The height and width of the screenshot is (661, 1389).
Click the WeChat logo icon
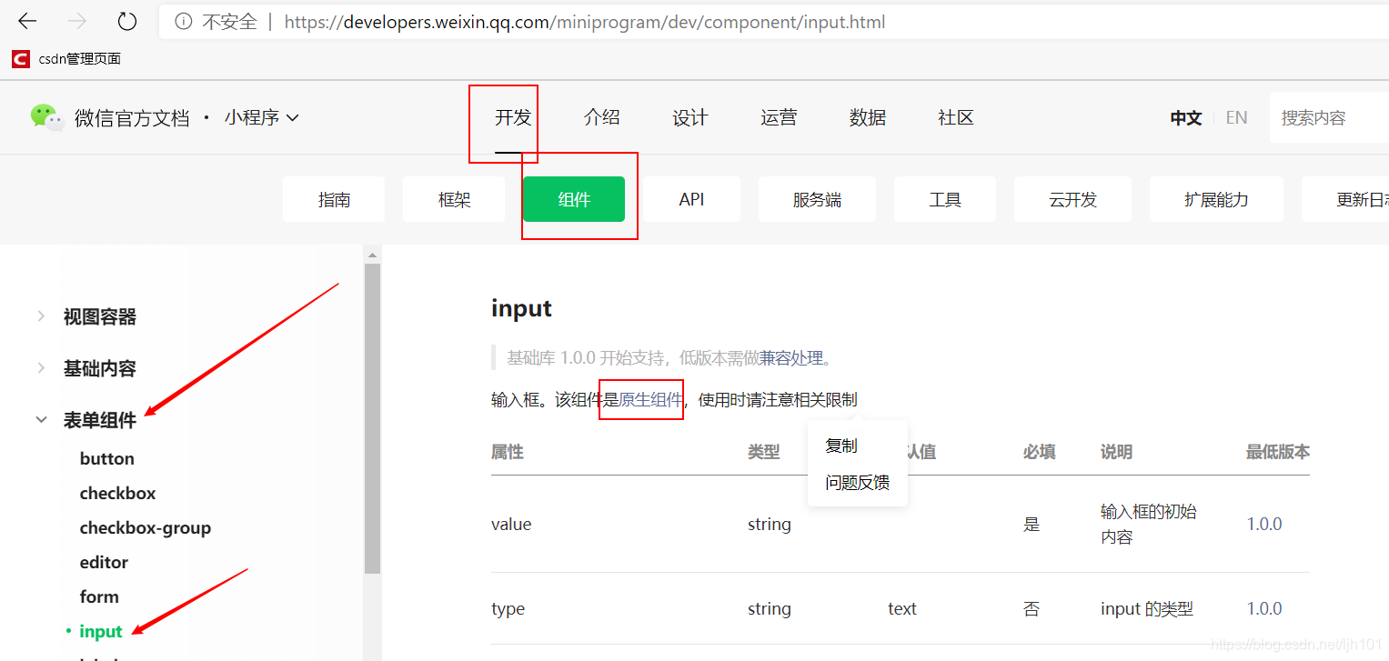tap(47, 117)
